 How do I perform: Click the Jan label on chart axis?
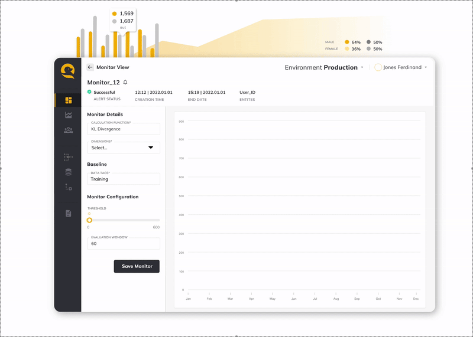[188, 299]
